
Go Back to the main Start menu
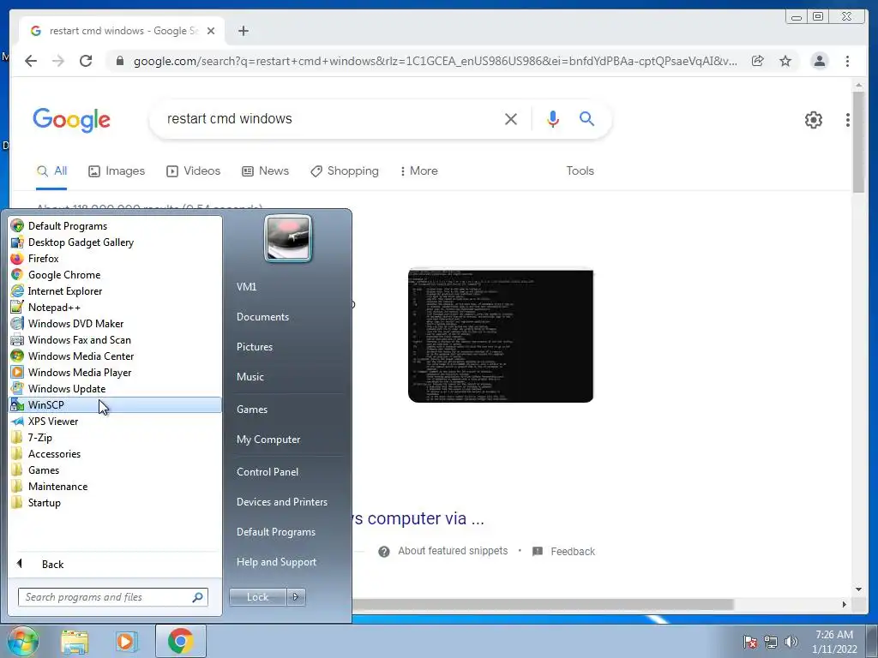[115, 564]
